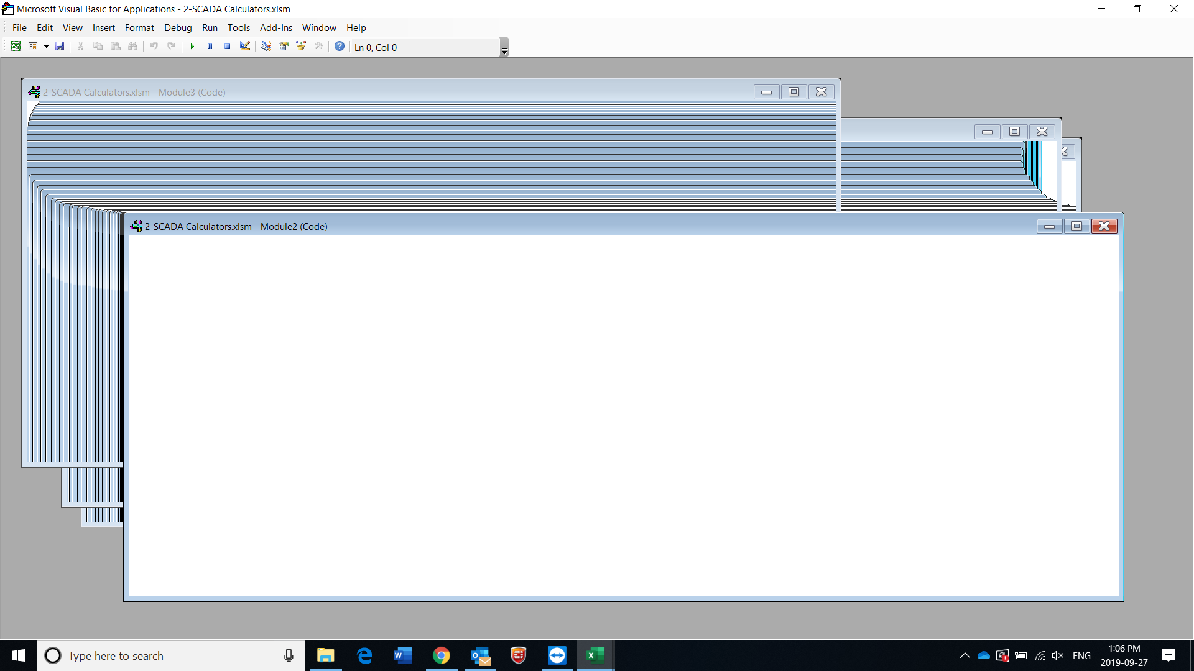Screen dimensions: 1194x671
Task: Click the Reset stop icon
Action: pyautogui.click(x=228, y=47)
